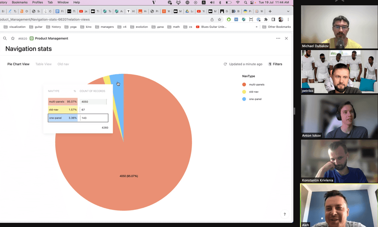
Task: Click the browser address bar
Action: point(103,20)
